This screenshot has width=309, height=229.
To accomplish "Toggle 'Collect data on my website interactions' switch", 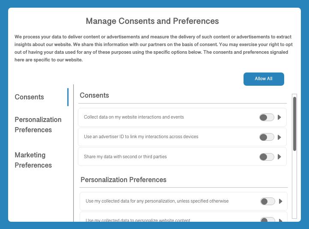I will [267, 117].
